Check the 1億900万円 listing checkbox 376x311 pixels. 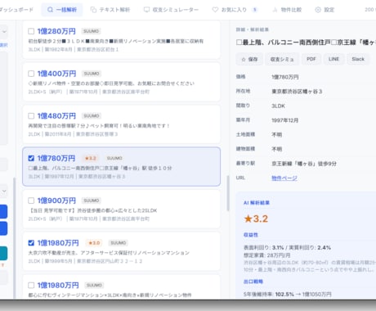[x=31, y=201]
